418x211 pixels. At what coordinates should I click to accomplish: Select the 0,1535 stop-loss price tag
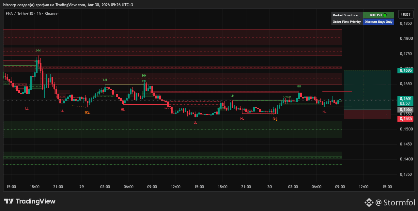click(x=406, y=119)
